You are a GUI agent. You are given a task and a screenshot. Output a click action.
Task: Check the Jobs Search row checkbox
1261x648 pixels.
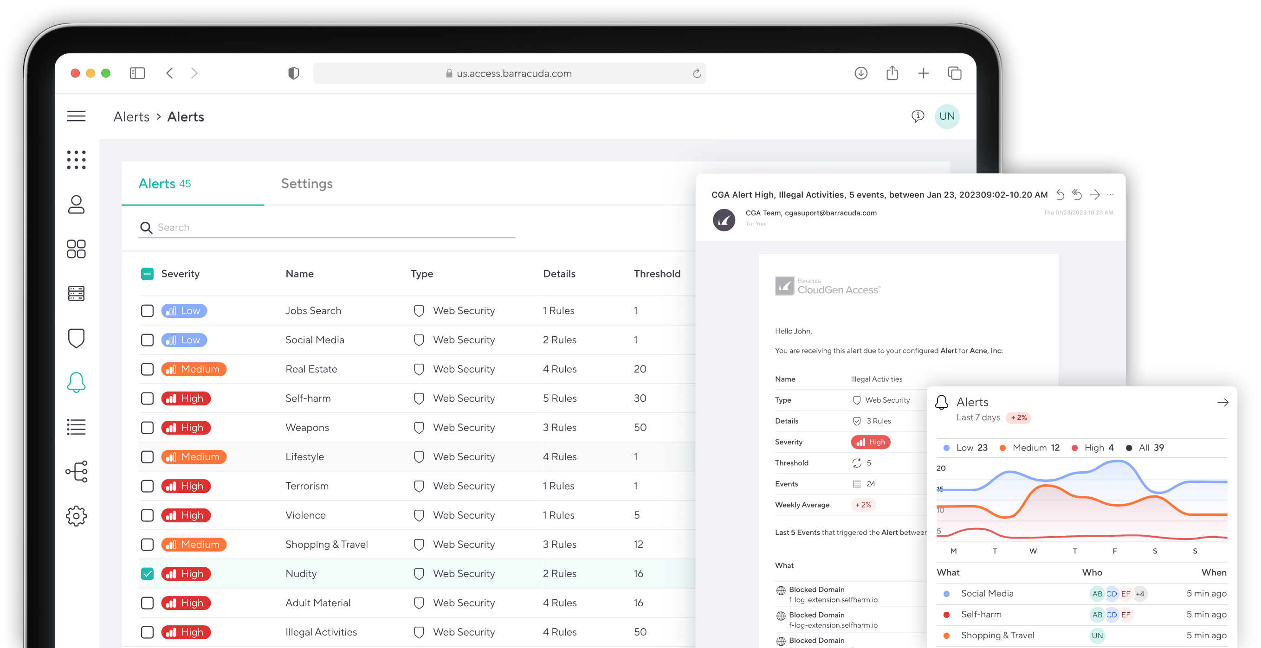click(x=147, y=311)
